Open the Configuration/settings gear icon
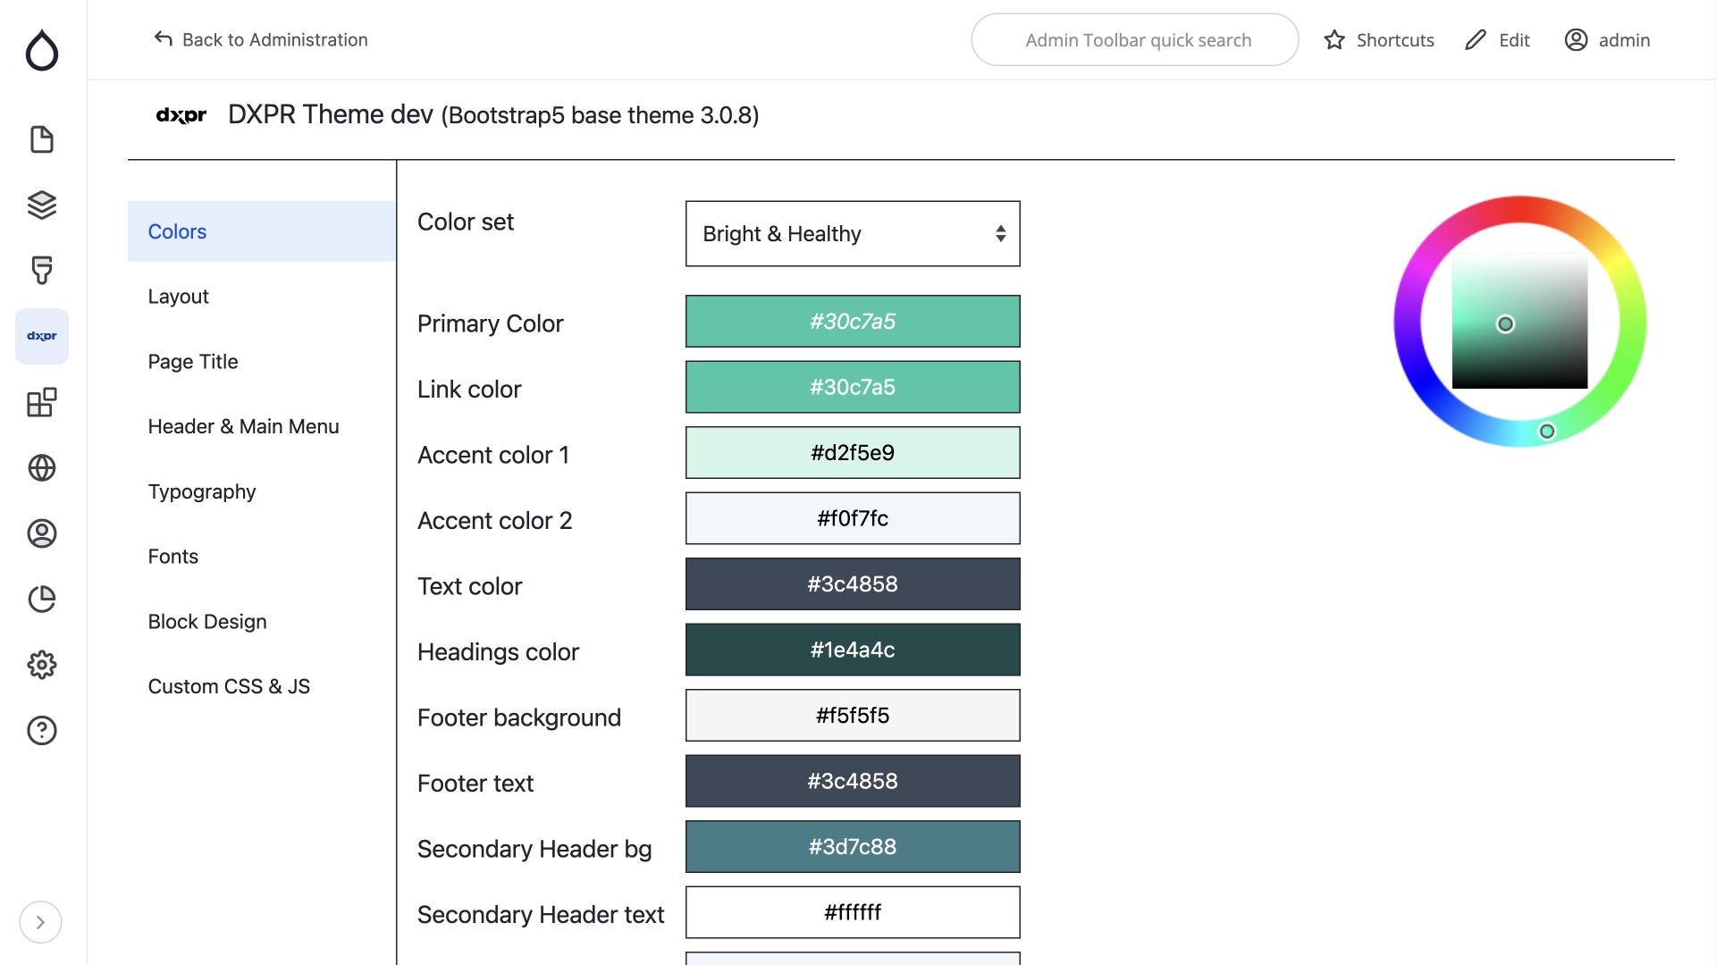The height and width of the screenshot is (965, 1716). [42, 665]
